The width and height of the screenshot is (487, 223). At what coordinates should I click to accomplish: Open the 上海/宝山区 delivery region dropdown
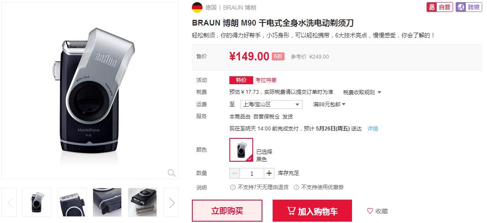pyautogui.click(x=271, y=104)
